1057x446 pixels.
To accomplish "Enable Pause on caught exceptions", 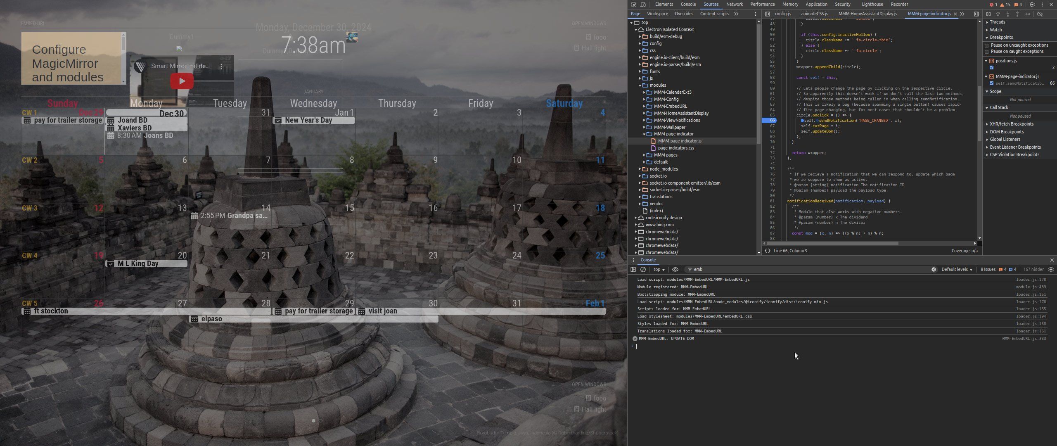I will (987, 52).
